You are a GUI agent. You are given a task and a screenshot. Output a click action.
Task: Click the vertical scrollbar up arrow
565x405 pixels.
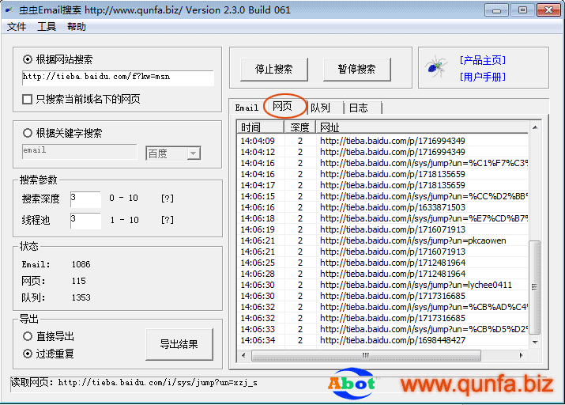(535, 127)
